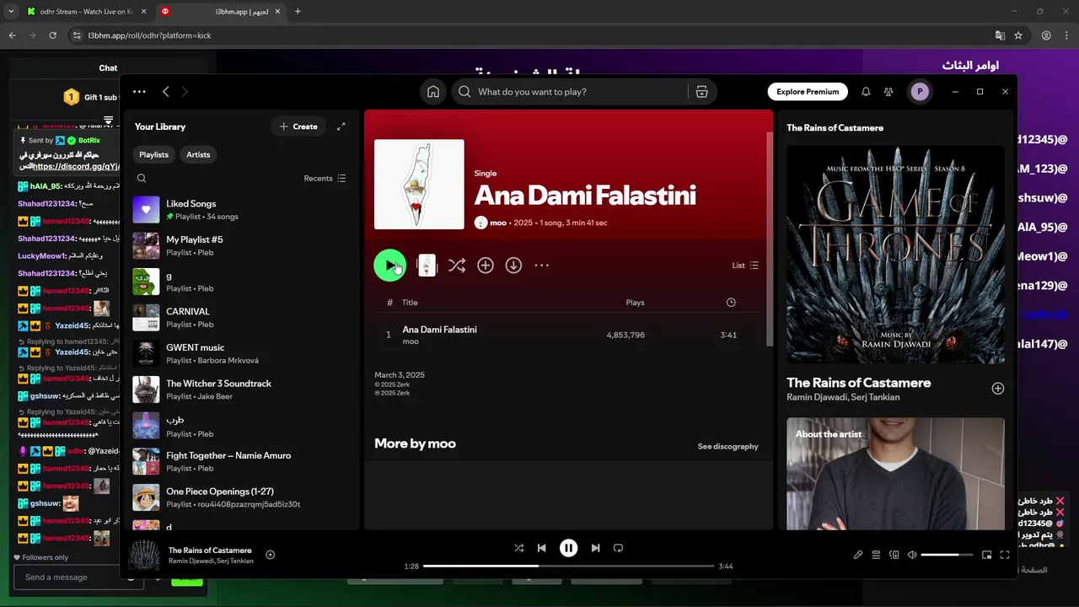Play the Ana Dami Falastini single
The width and height of the screenshot is (1079, 607).
tap(389, 265)
